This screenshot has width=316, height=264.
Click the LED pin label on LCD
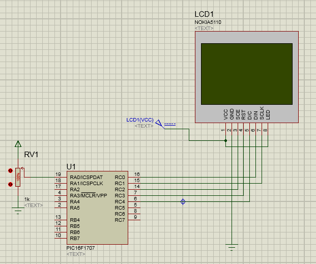268,115
